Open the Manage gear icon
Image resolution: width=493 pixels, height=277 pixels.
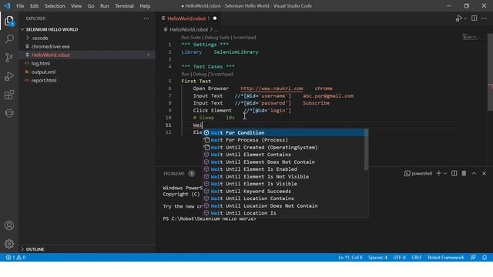(x=9, y=244)
